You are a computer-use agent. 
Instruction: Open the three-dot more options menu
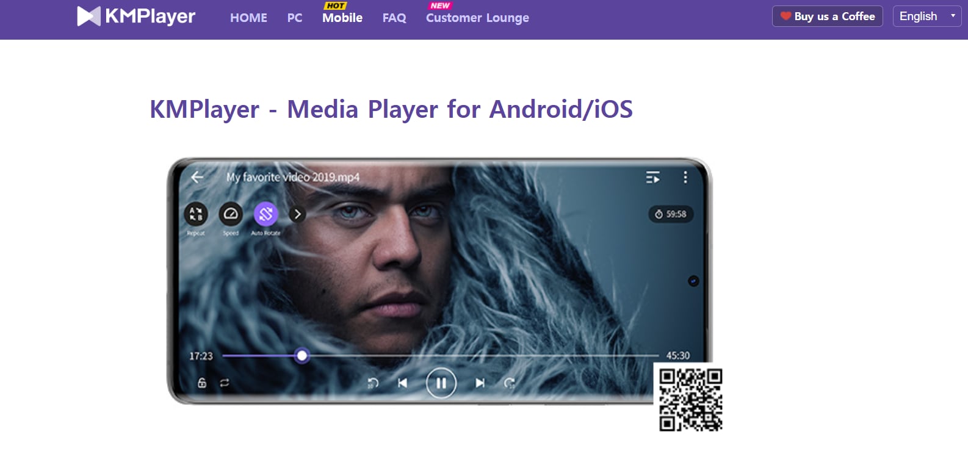tap(685, 177)
